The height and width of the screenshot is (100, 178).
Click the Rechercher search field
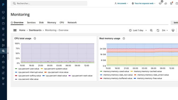(x=49, y=3)
